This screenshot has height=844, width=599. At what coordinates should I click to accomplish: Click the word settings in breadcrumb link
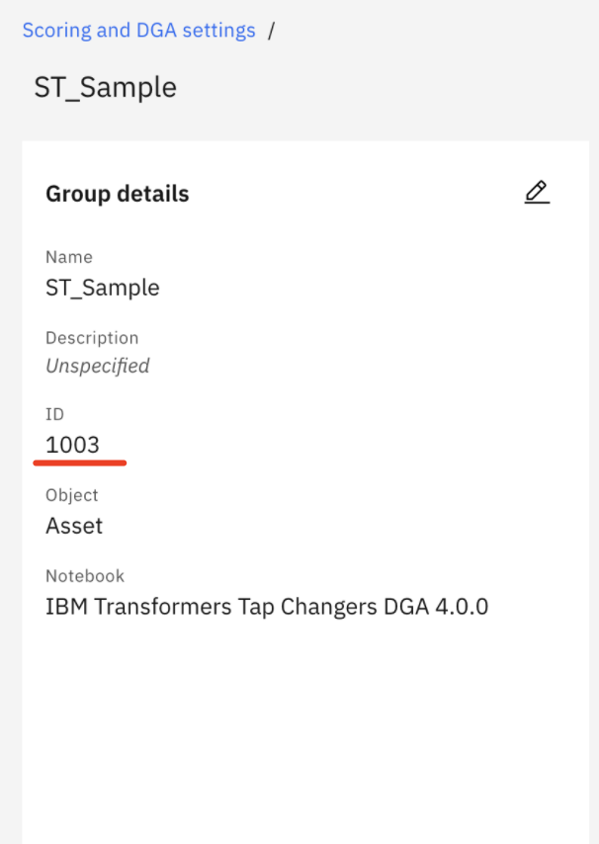pos(219,30)
